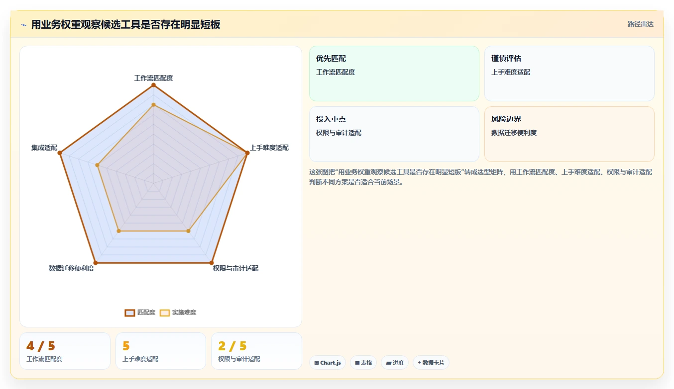Click 匹配度 data point at 数据迁移便利度 vertex
The width and height of the screenshot is (674, 389).
(96, 262)
